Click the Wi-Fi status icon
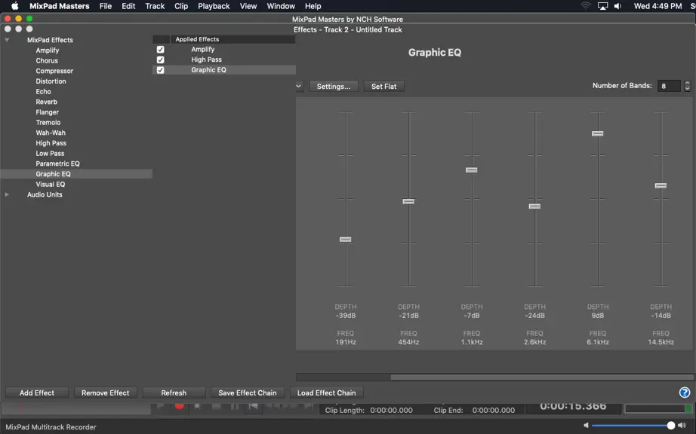Screen dimensions: 696x434 pos(586,6)
